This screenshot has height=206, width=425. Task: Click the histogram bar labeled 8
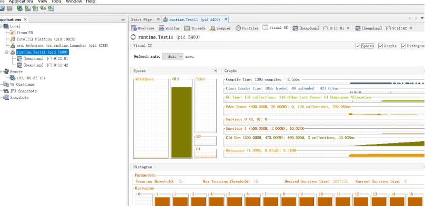289,201
